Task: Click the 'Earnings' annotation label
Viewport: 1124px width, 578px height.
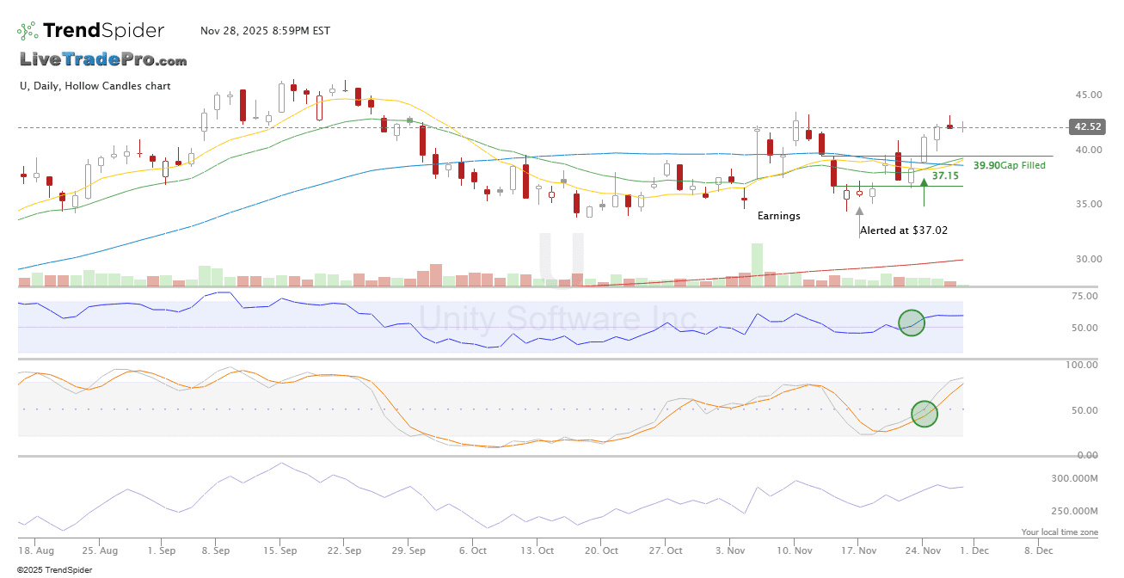Action: 778,216
